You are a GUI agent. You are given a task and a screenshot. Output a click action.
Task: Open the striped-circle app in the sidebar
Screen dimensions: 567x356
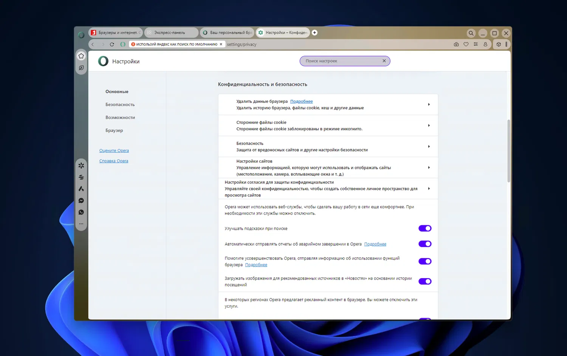(x=81, y=177)
